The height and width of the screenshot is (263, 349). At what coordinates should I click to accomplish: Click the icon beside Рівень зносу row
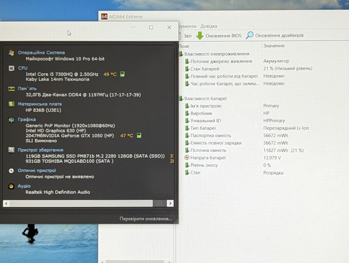coord(187,165)
